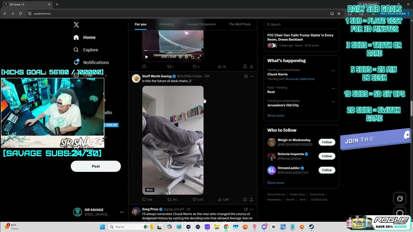Click the X logo in the sidebar

pos(76,25)
